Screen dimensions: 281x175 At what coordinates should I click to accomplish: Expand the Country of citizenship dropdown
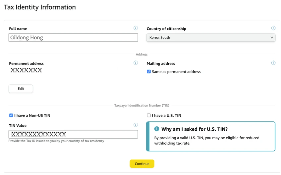[x=211, y=38]
